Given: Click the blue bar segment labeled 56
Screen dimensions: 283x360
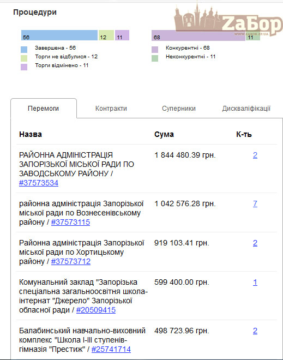Looking at the screenshot, I should coord(59,35).
